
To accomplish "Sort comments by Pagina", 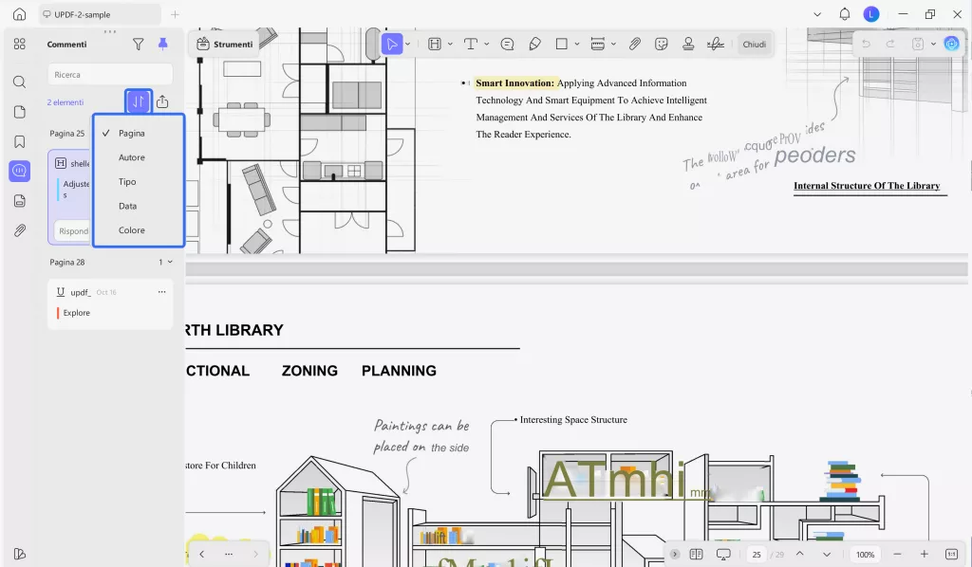I will point(139,133).
